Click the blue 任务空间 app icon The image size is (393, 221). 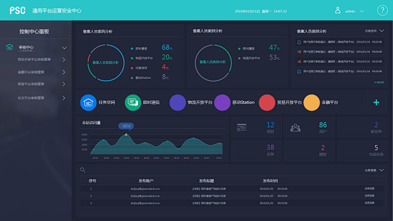tap(88, 103)
